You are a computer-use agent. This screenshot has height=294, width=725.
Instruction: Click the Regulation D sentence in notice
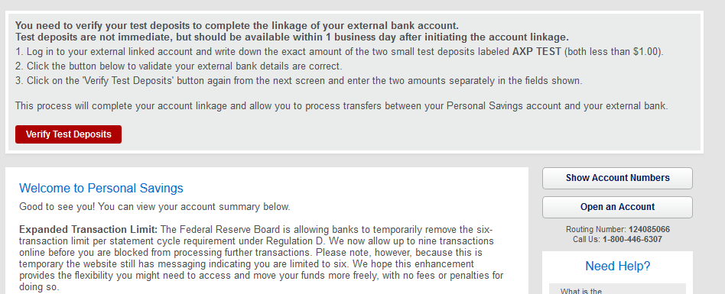point(256,235)
